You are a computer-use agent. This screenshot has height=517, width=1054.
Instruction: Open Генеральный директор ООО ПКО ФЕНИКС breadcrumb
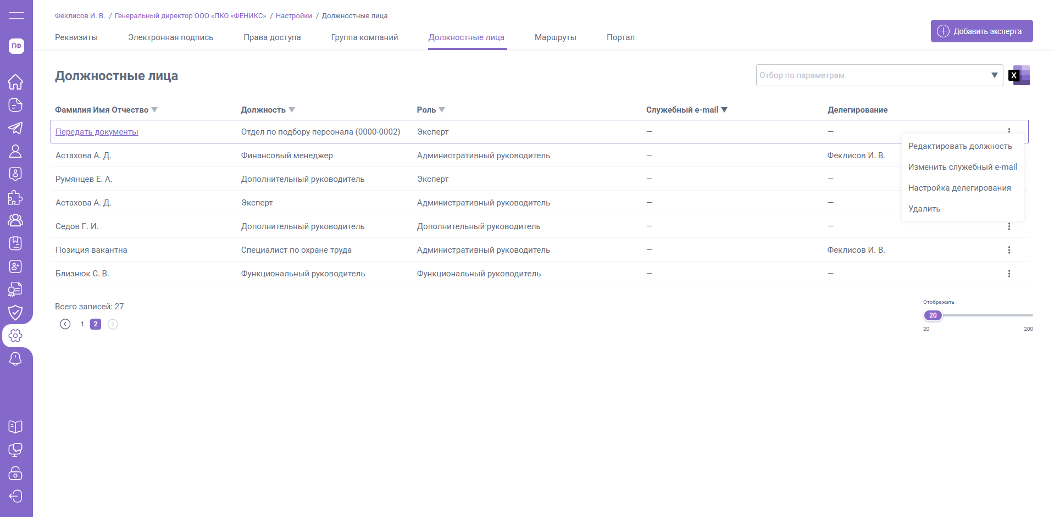190,16
